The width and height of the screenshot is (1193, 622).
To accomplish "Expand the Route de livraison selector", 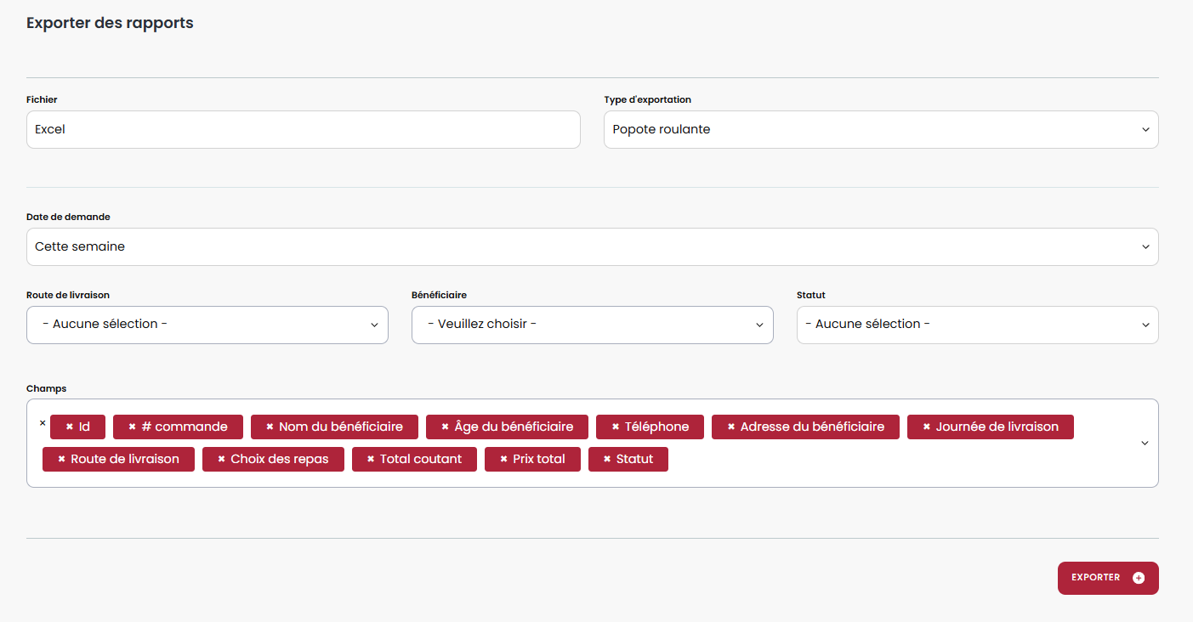I will pyautogui.click(x=207, y=325).
